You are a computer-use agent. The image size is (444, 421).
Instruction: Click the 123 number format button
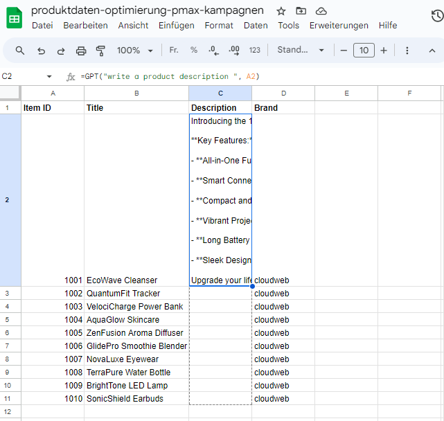(x=255, y=51)
